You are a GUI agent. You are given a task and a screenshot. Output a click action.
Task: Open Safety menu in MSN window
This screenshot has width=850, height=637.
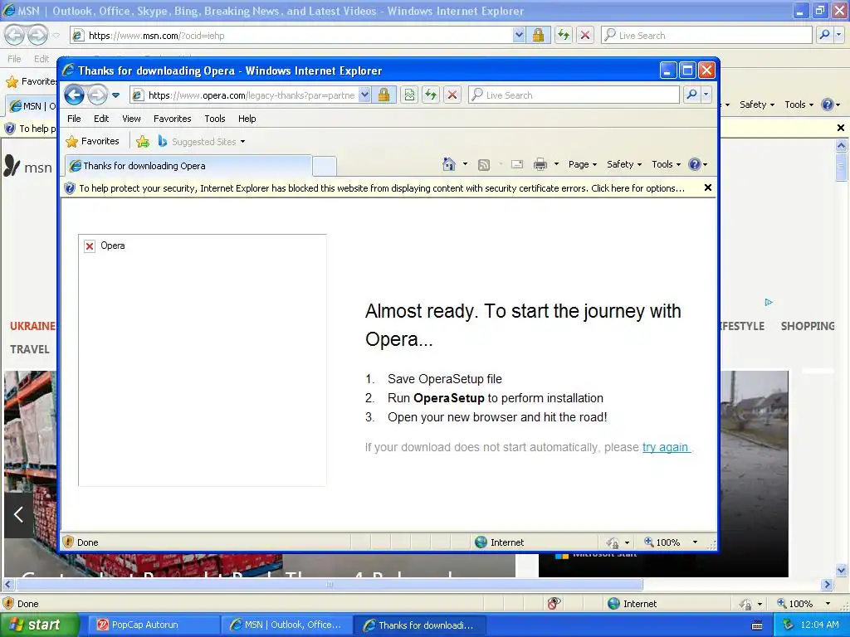[x=757, y=105]
